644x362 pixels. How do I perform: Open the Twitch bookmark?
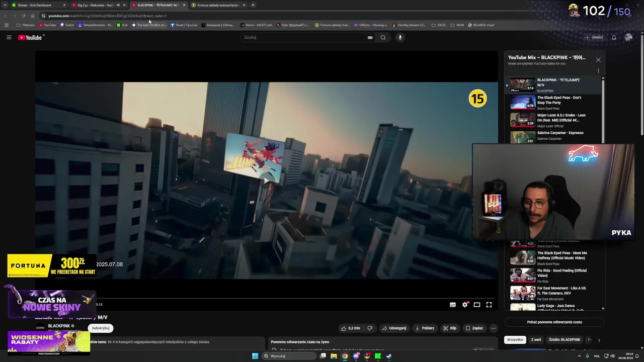(x=67, y=25)
